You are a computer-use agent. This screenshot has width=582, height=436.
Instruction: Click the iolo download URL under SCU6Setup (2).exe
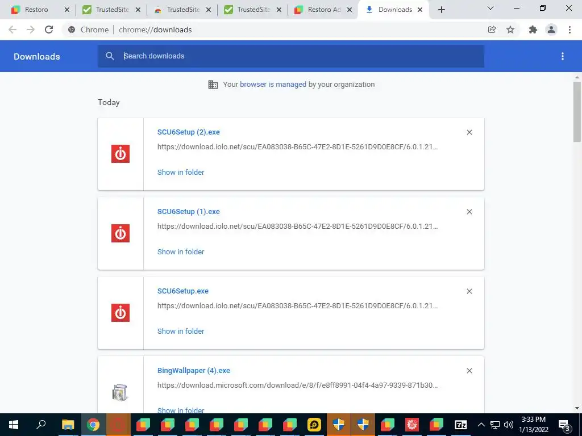click(298, 147)
